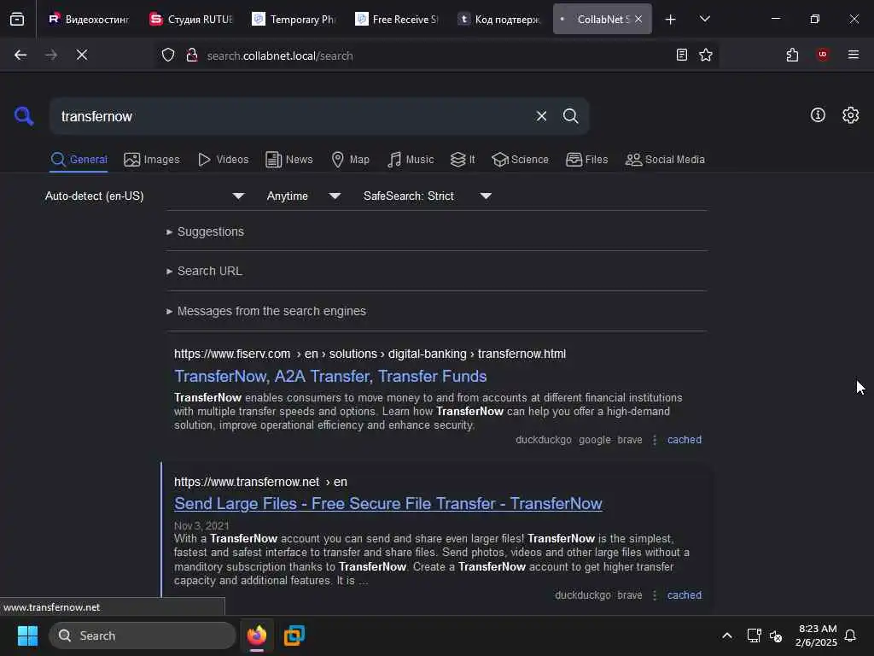Image resolution: width=874 pixels, height=656 pixels.
Task: Go back with the browser back arrow
Action: tap(20, 55)
